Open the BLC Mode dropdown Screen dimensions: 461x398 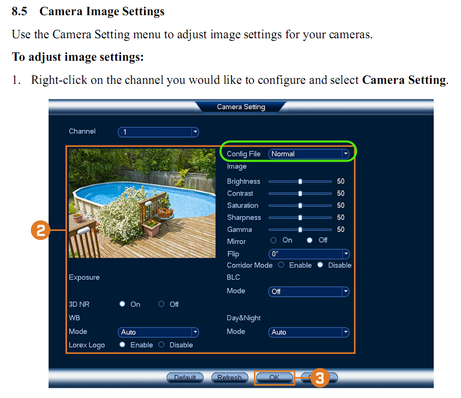click(309, 292)
